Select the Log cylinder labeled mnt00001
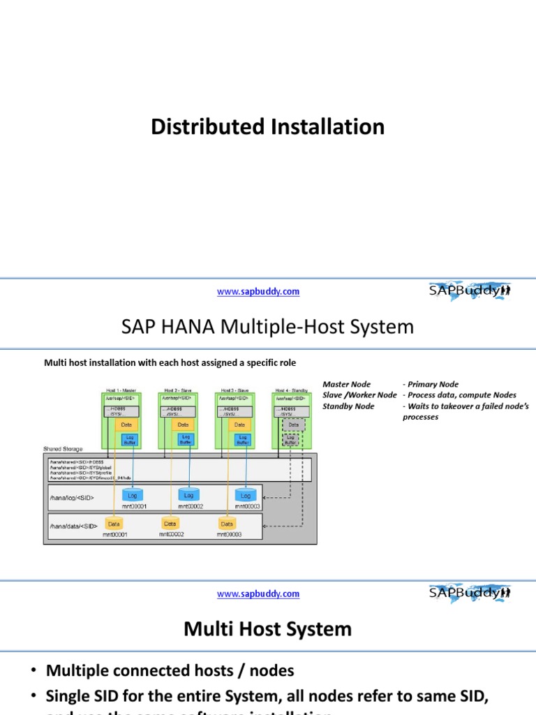Viewport: 536px width, 715px height. 133,495
